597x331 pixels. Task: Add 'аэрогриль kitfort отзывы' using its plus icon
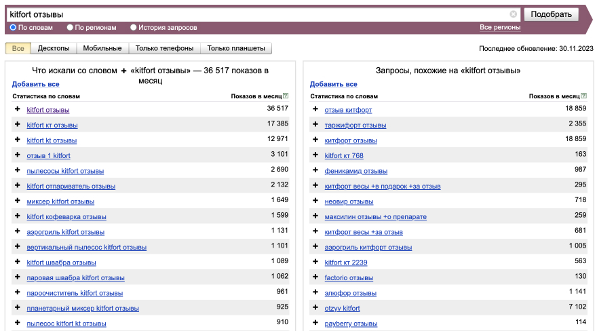(17, 231)
